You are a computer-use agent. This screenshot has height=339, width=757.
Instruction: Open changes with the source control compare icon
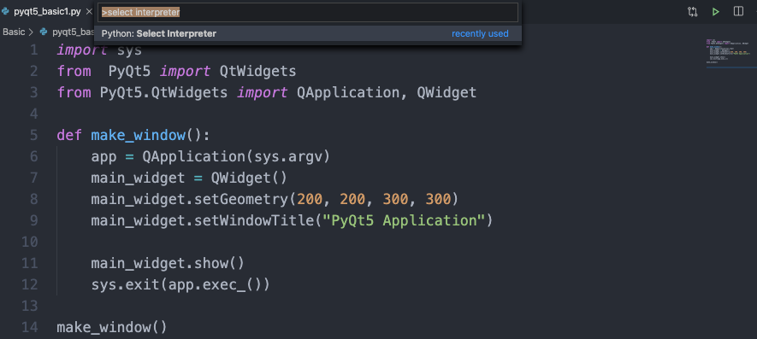click(x=692, y=12)
